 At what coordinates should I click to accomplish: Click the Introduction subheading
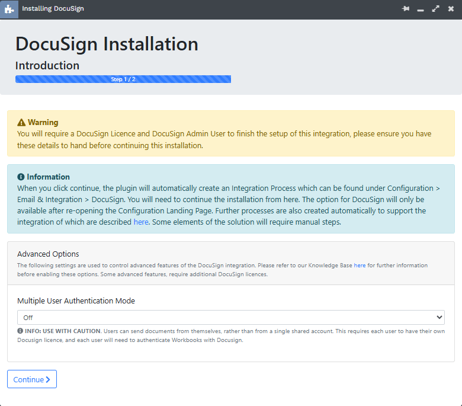[47, 65]
